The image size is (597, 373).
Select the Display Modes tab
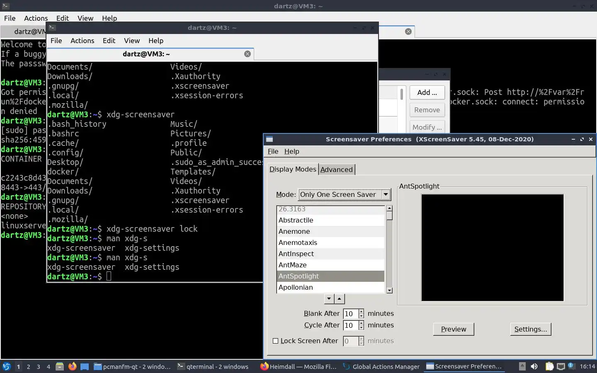[293, 169]
